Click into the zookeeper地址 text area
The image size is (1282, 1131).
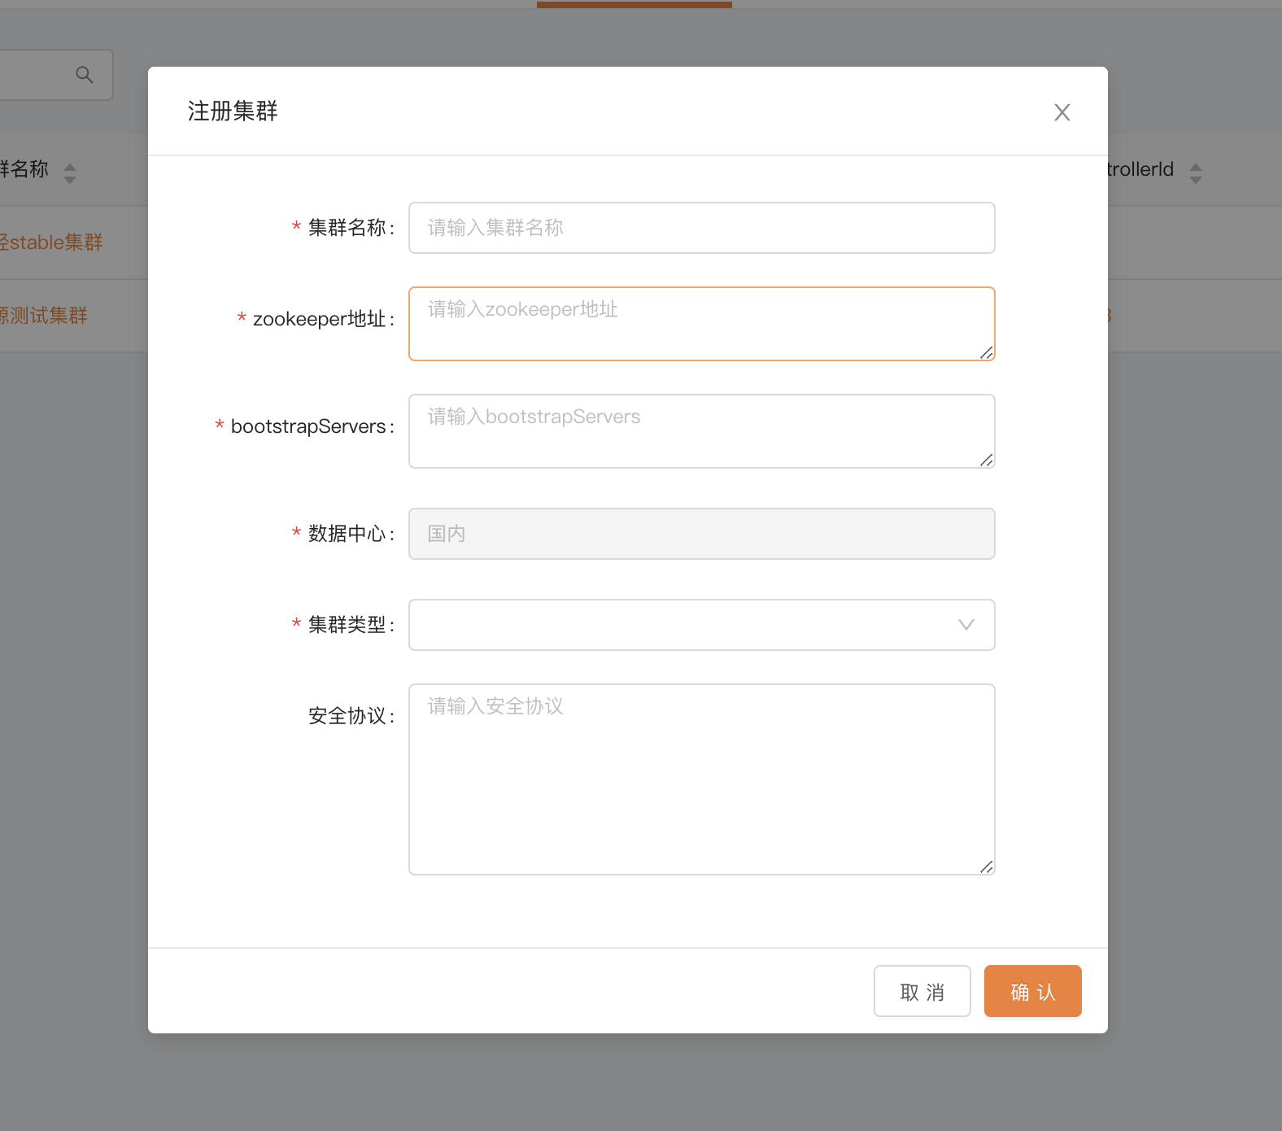coord(701,324)
